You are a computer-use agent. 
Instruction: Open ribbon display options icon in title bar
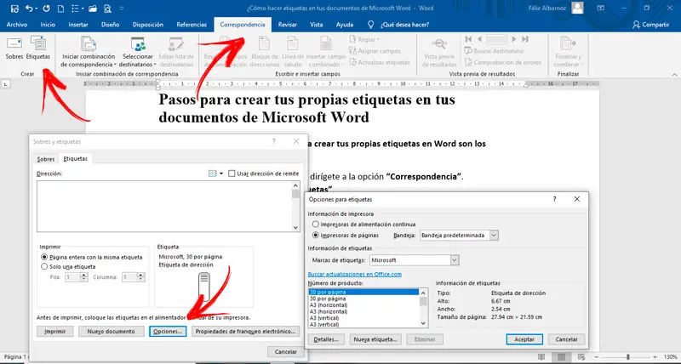point(601,8)
